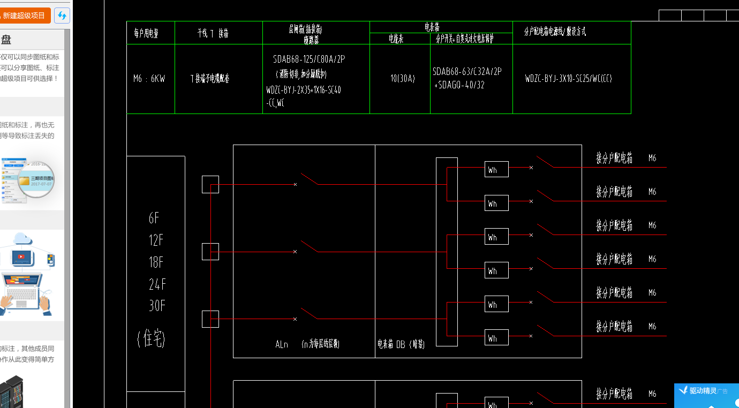
Task: Select the '18F' floor label
Action: (x=156, y=262)
